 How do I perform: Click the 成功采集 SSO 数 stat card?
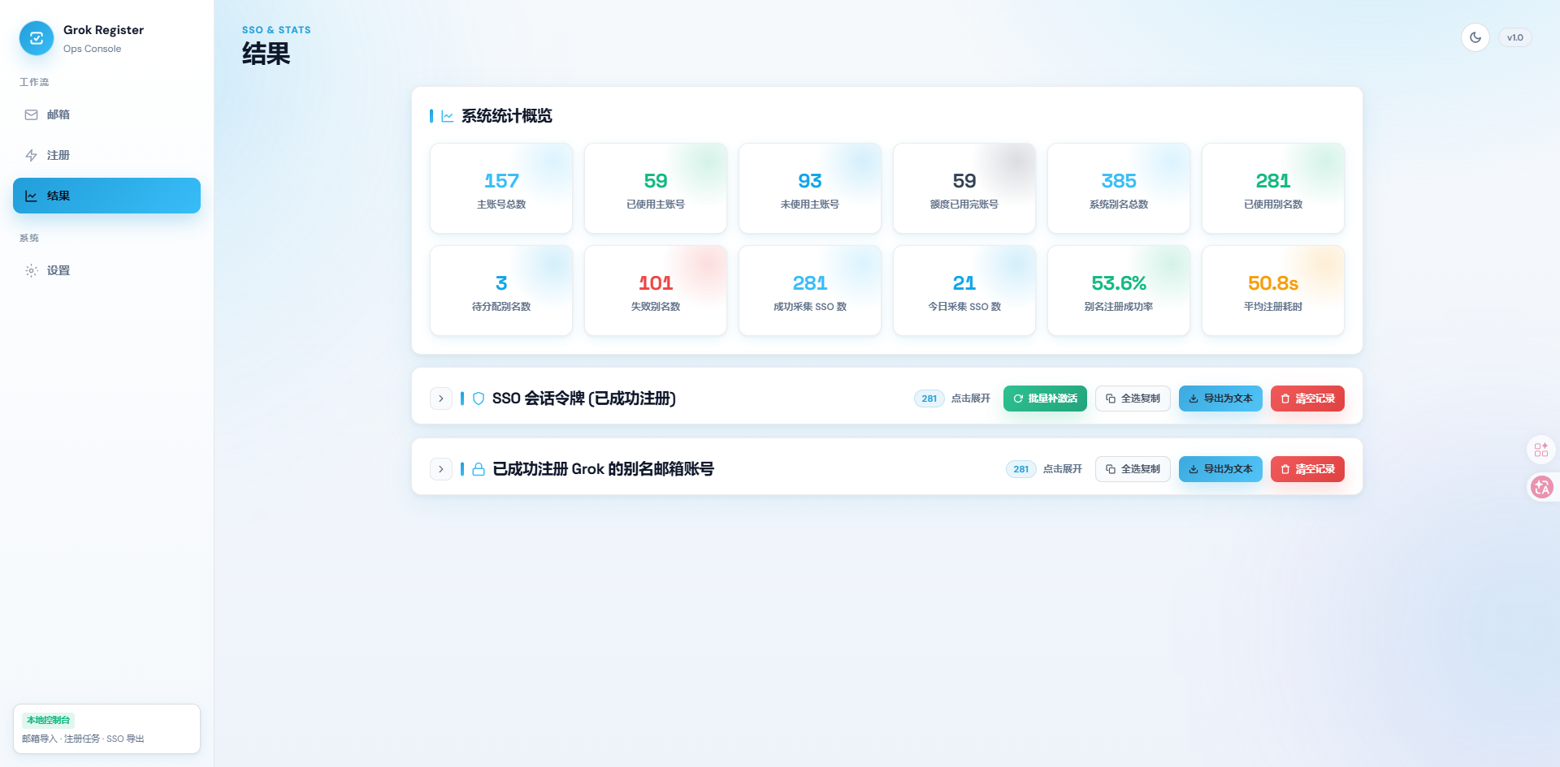(810, 291)
